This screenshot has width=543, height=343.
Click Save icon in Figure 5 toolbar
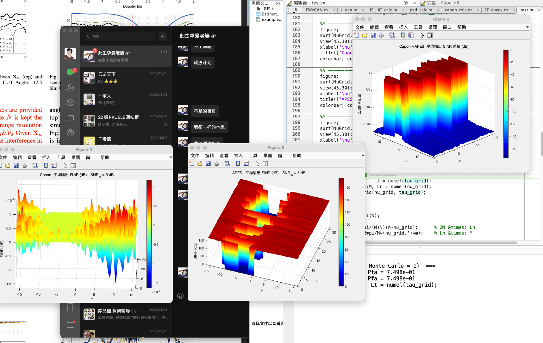(208, 163)
